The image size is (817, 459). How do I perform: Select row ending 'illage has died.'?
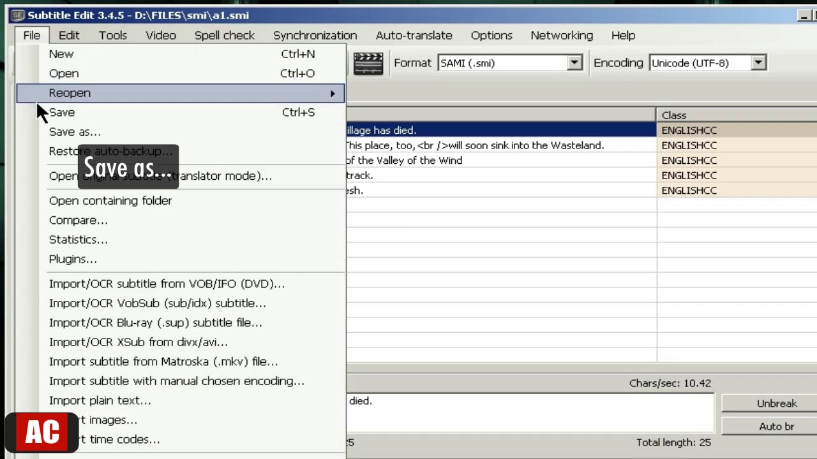pos(581,130)
